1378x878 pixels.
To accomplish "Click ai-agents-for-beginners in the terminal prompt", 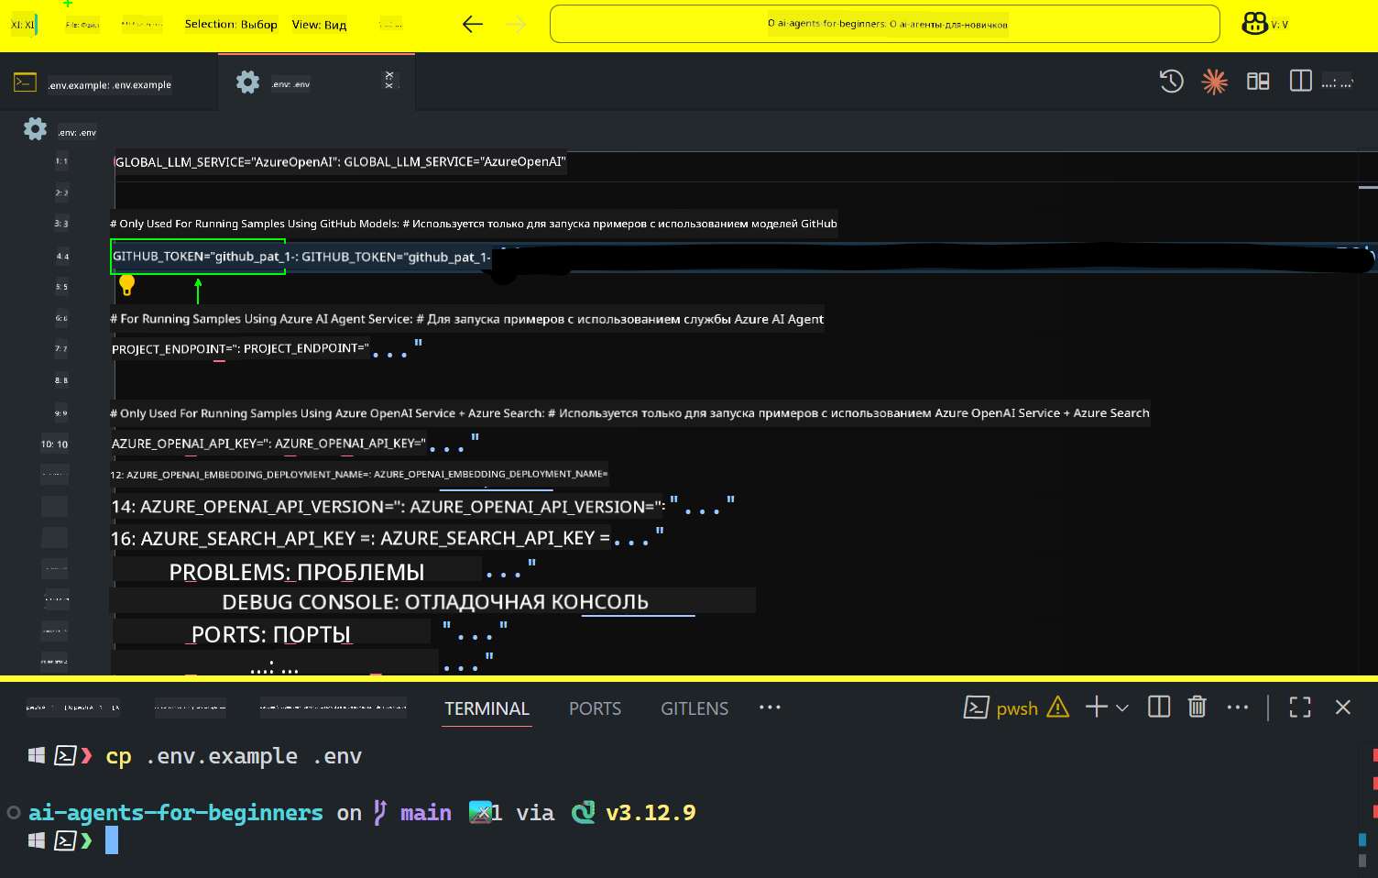I will [175, 813].
